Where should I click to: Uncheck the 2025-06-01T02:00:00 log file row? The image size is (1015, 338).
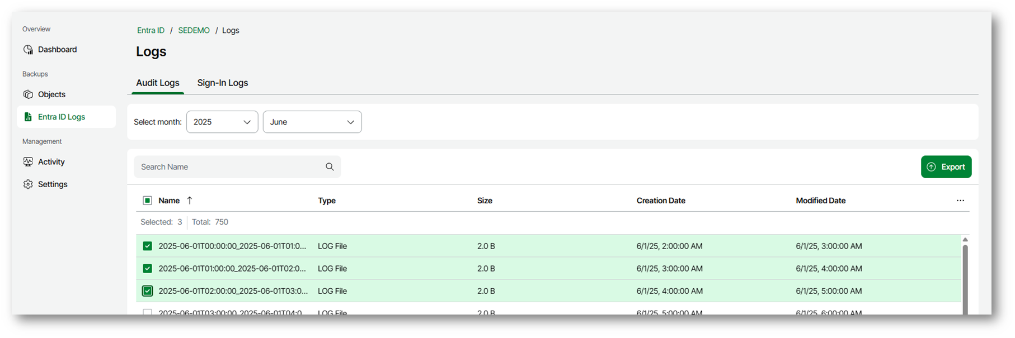point(147,291)
